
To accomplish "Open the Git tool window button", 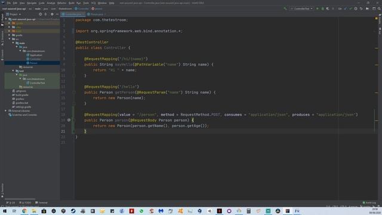I will click(x=11, y=202).
